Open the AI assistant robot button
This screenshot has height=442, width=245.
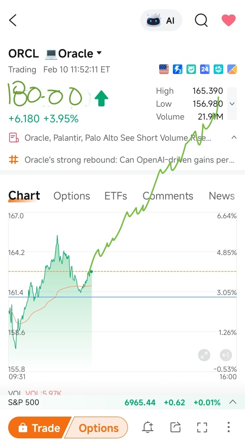click(161, 20)
